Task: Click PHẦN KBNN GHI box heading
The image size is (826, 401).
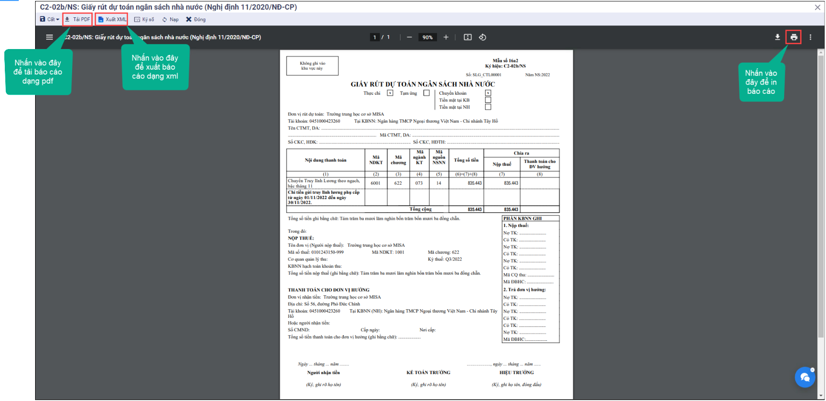Action: point(522,218)
